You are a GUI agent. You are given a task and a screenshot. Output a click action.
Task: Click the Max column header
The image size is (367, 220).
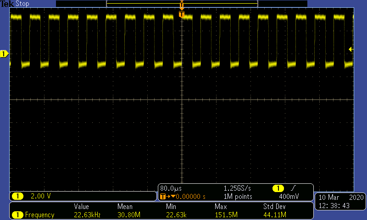(221, 206)
